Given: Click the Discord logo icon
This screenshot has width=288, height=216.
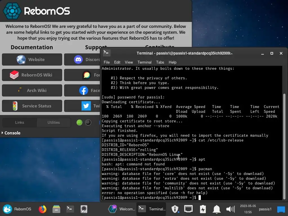Looking at the screenshot, I should [x=78, y=60].
